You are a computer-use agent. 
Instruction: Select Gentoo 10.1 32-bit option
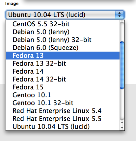click(x=63, y=103)
